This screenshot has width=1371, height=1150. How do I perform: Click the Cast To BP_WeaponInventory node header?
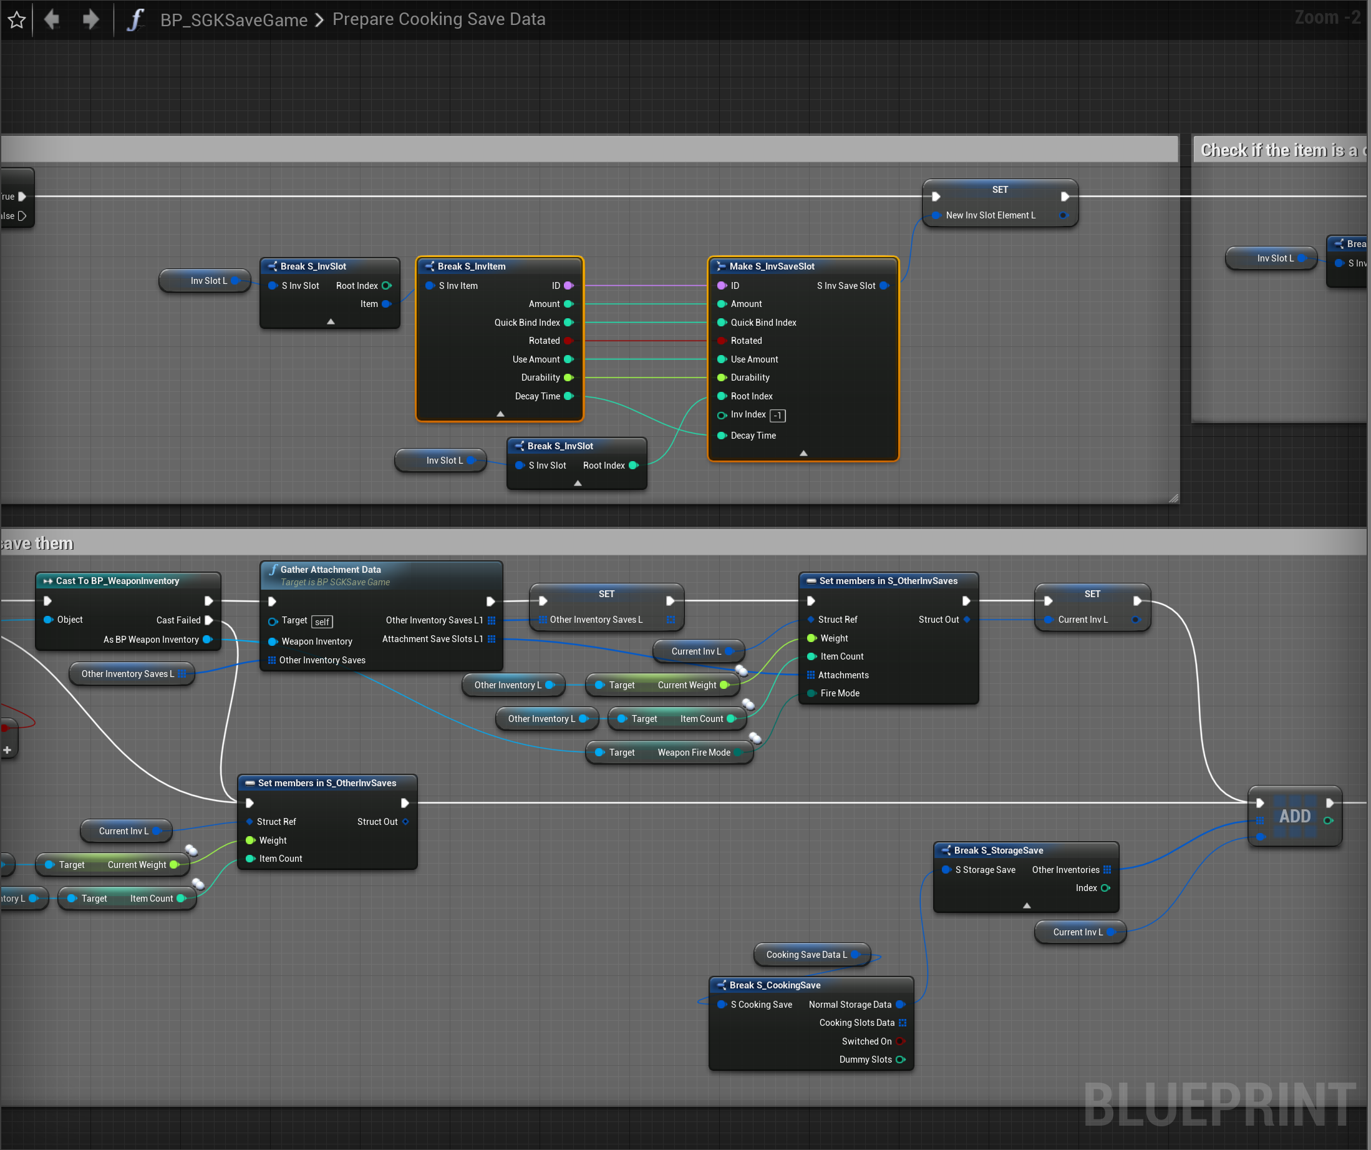tap(117, 580)
